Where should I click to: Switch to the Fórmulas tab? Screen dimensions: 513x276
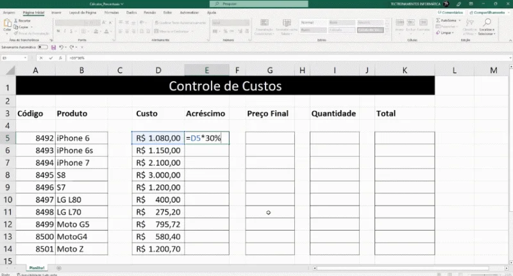112,12
